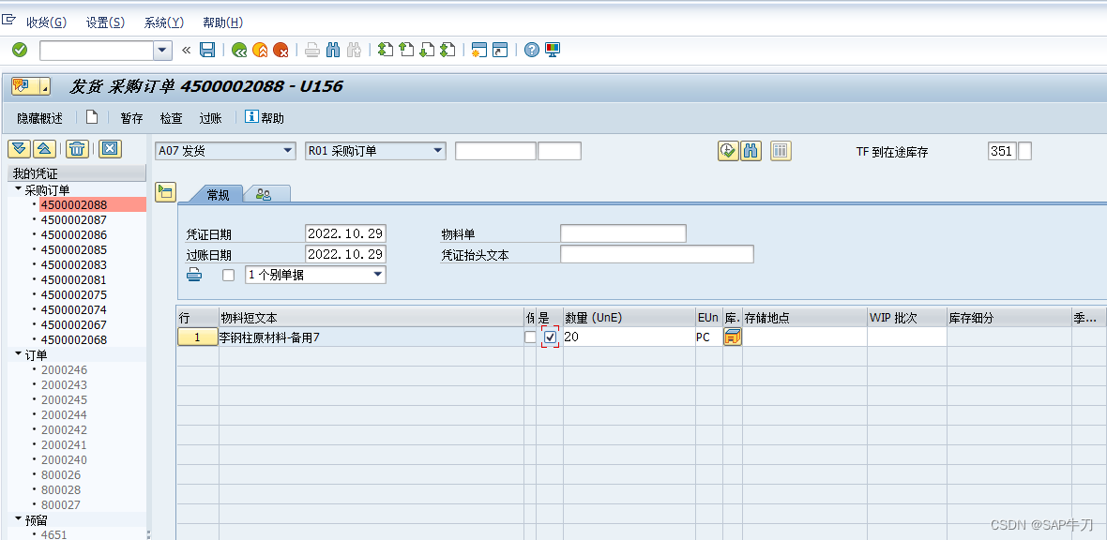The width and height of the screenshot is (1107, 540).
Task: Go to First Page icon
Action: 385,50
